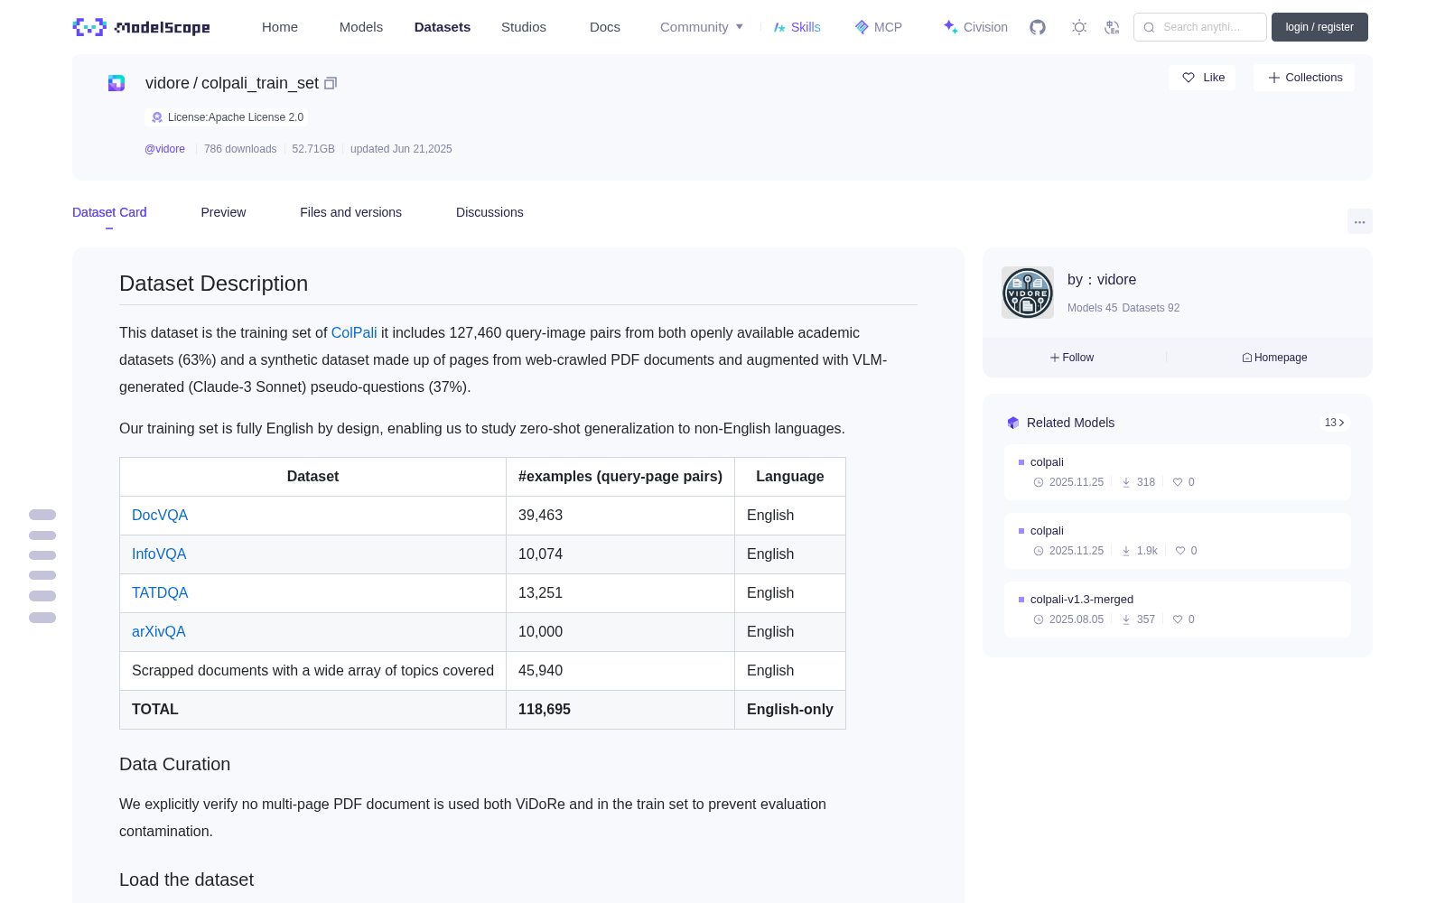Switch to the Files and versions tab
The image size is (1445, 903).
[x=350, y=212]
